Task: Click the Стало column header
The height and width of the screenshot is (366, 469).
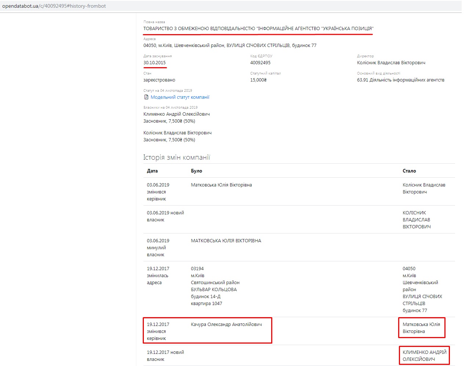Action: [x=409, y=171]
